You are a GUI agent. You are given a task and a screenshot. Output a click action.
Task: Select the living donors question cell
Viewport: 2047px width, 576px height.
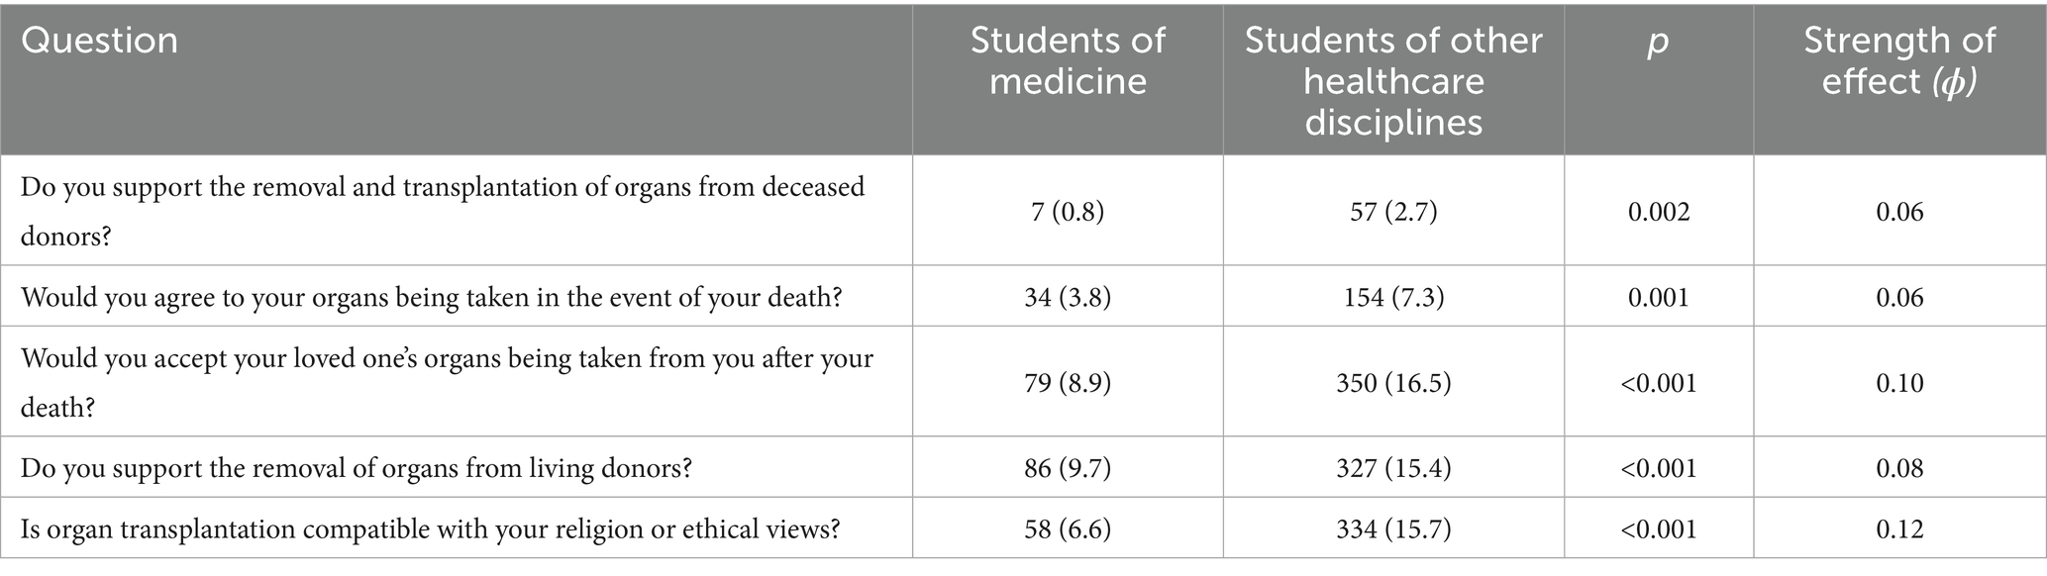[357, 467]
